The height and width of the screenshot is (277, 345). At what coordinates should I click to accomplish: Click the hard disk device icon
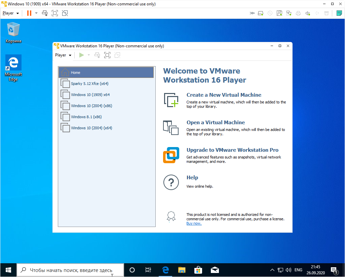[261, 13]
